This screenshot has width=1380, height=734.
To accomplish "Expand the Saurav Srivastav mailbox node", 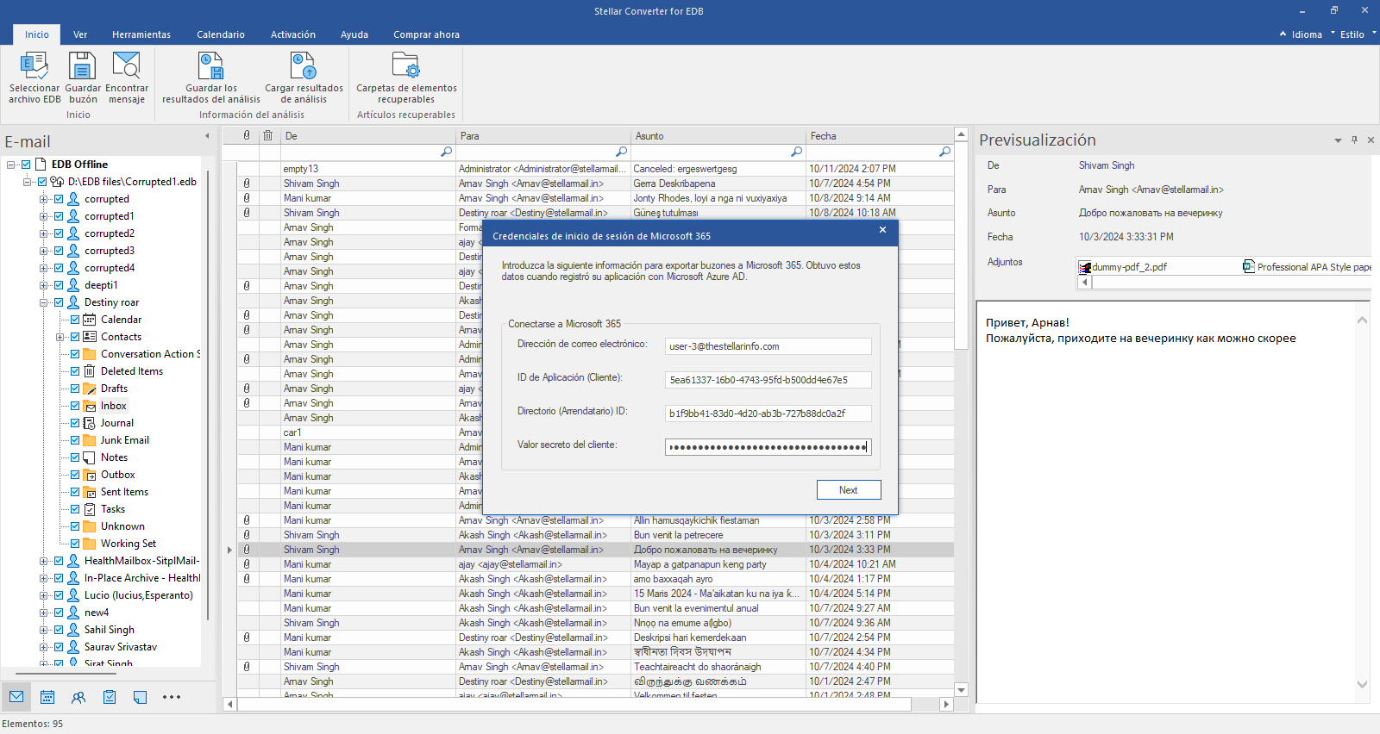I will pyautogui.click(x=43, y=647).
